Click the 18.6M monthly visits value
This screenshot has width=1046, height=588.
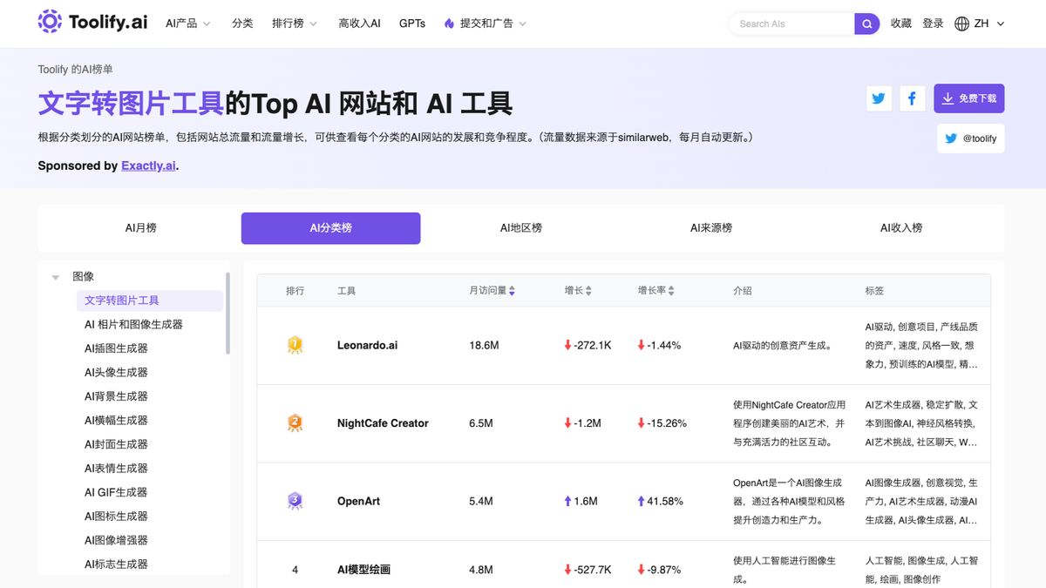tap(484, 345)
